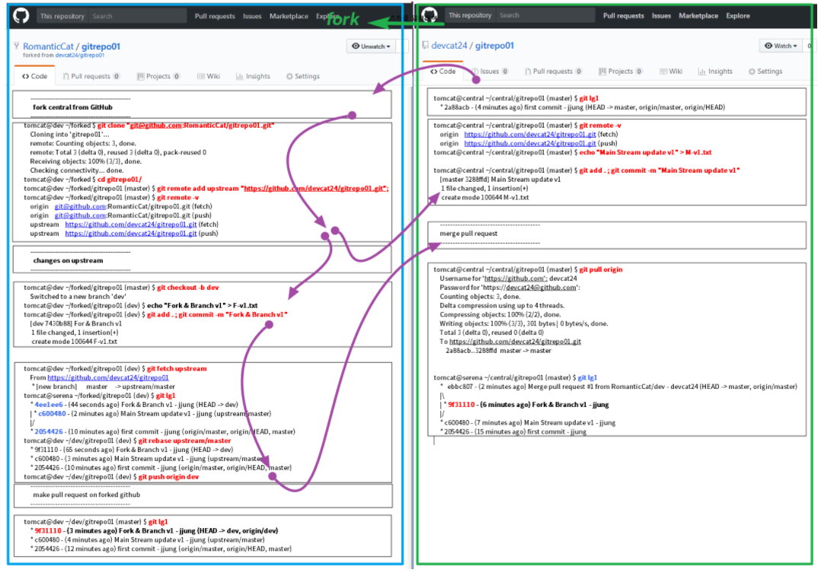821x576 pixels.
Task: Open gitrepo01 repository link under devcat24
Action: pyautogui.click(x=494, y=46)
